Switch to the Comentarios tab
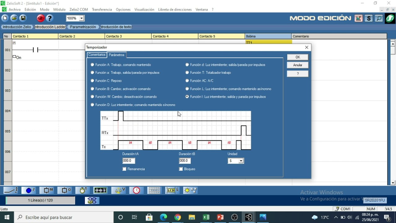Screen dimensions: 396x223 [x=97, y=55]
